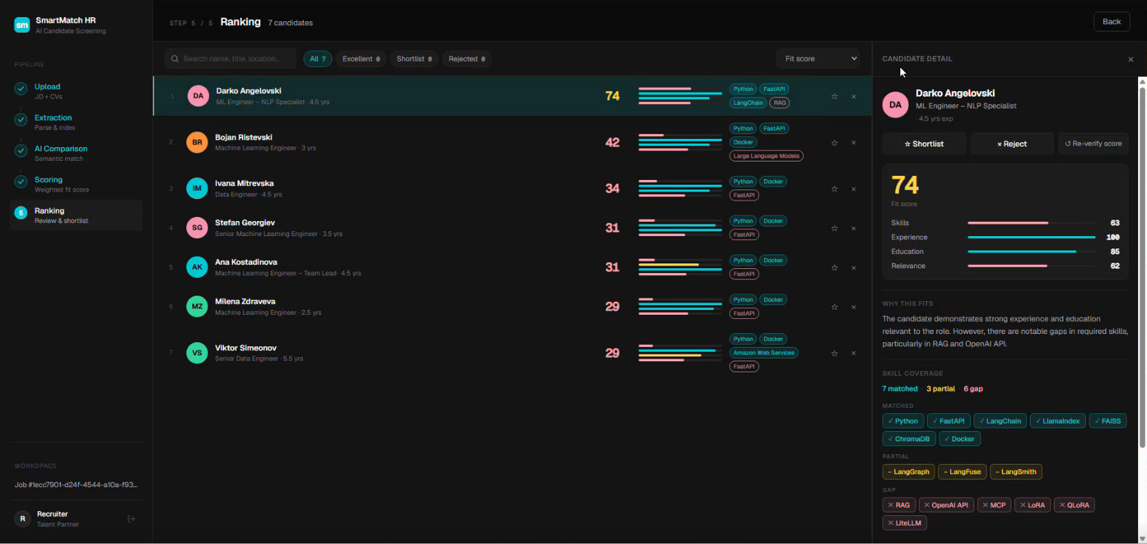The width and height of the screenshot is (1147, 544).
Task: Star Viktor Simeonov's row
Action: point(835,354)
